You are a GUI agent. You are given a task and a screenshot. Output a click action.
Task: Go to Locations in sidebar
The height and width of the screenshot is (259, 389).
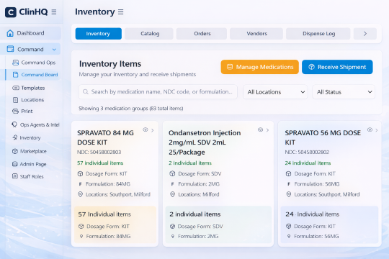click(x=33, y=99)
